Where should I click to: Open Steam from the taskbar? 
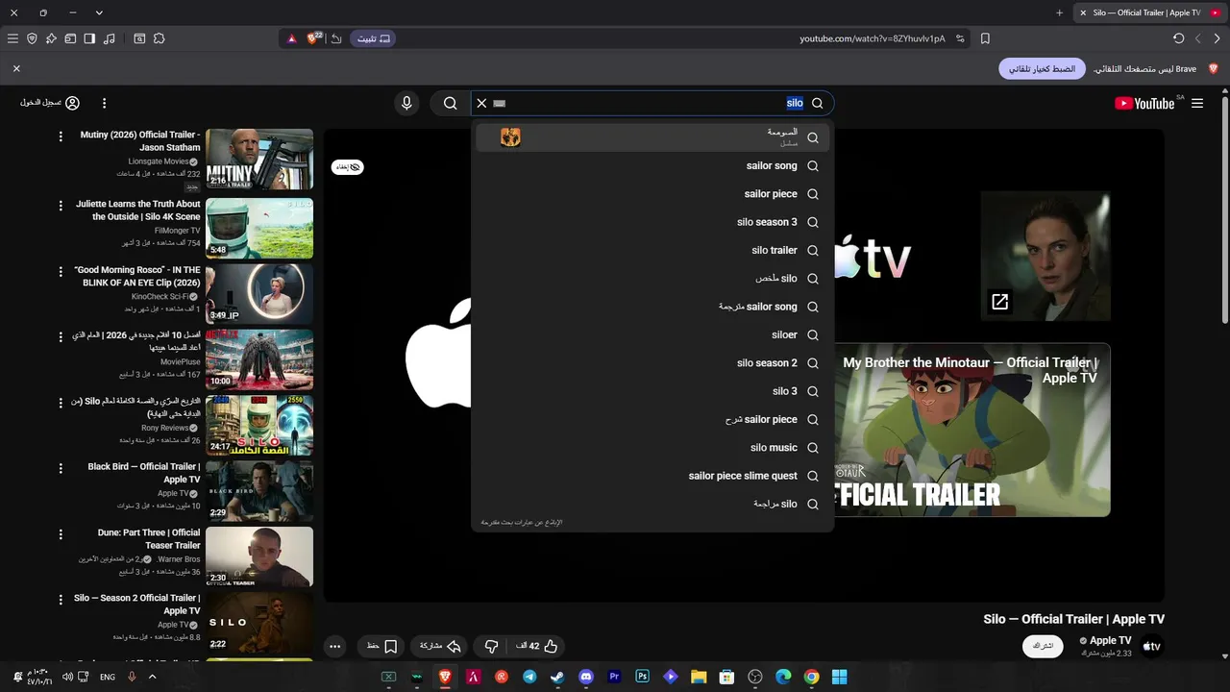[x=557, y=677]
